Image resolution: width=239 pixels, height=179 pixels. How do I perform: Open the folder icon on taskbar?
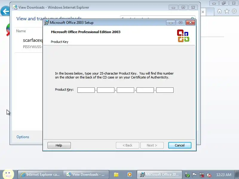coord(116,175)
